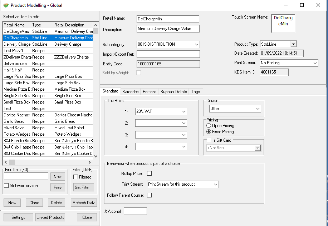Viewport: 328px width, 226px height.
Task: Open Tax Rule 1 VAT dropdown
Action: [x=184, y=112]
